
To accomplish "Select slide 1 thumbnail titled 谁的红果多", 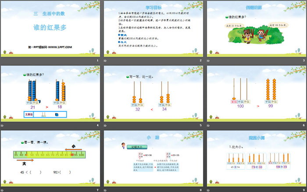I will [50, 29].
